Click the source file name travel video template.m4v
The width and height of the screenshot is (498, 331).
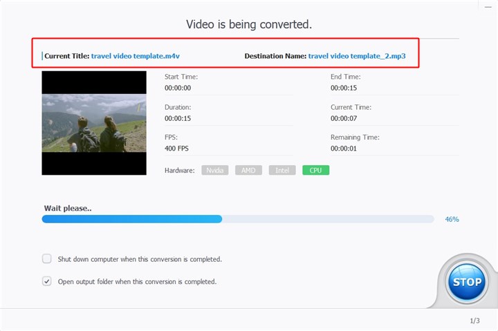[x=136, y=56]
